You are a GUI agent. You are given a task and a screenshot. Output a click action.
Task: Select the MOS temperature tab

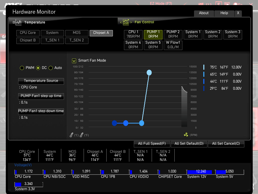point(77,33)
